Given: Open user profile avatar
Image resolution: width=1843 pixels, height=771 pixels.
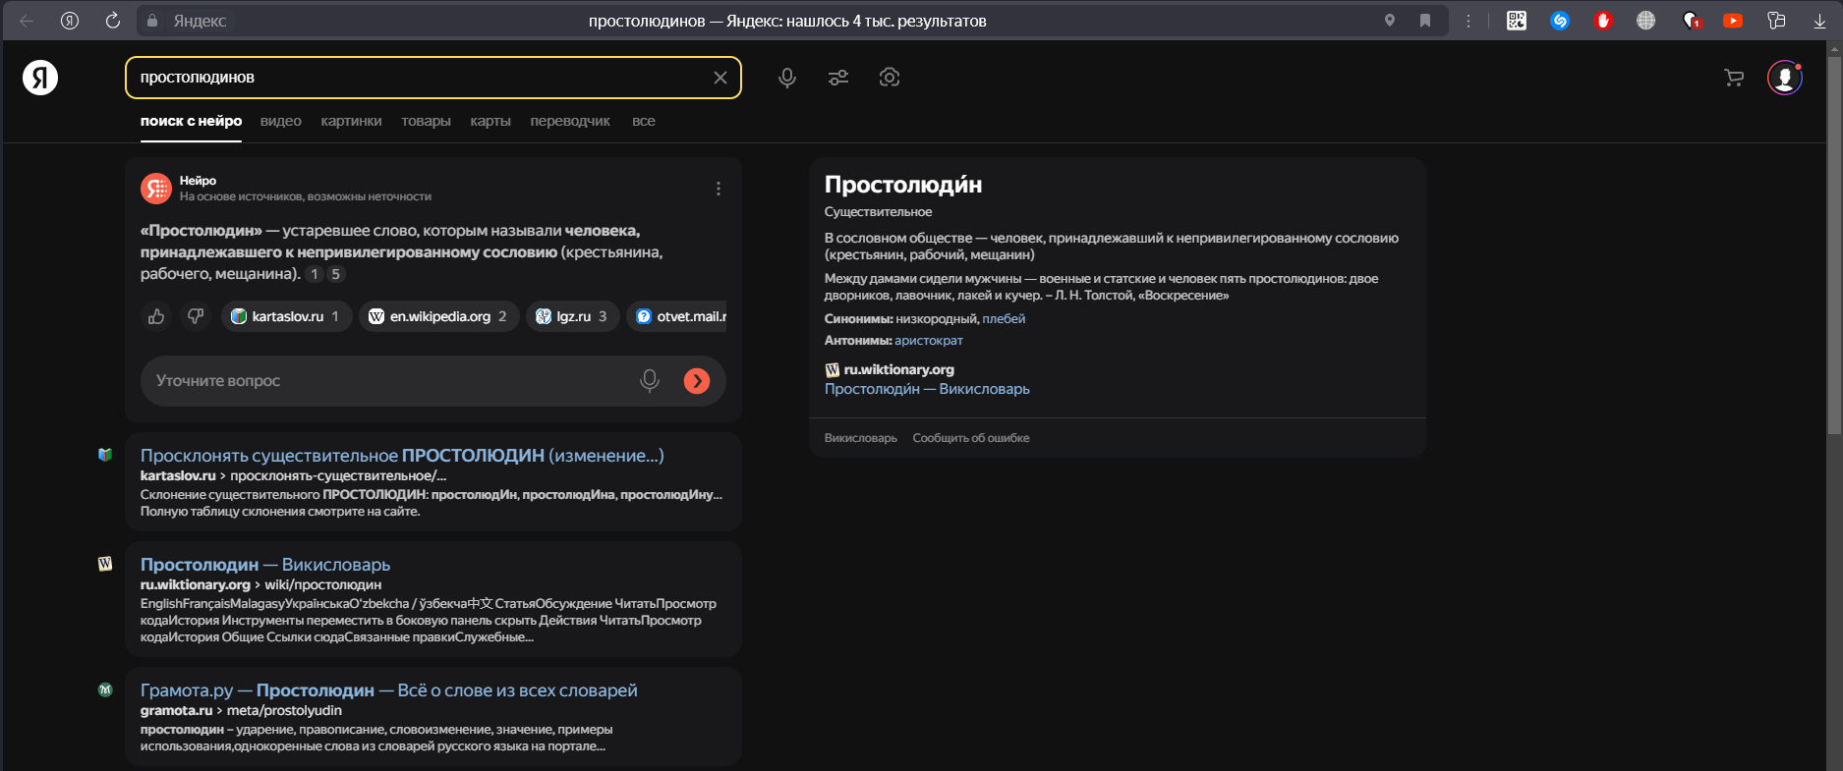Looking at the screenshot, I should pos(1784,78).
